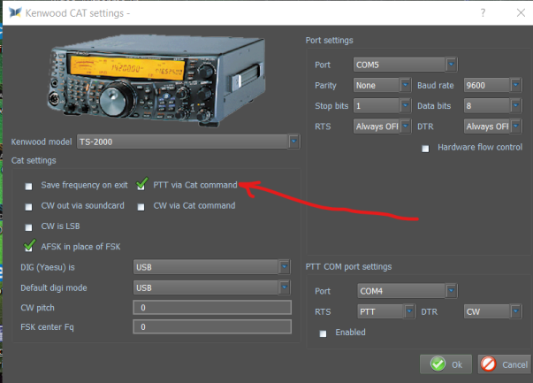Confirm settings with the Ok button
The image size is (533, 383).
pos(445,364)
